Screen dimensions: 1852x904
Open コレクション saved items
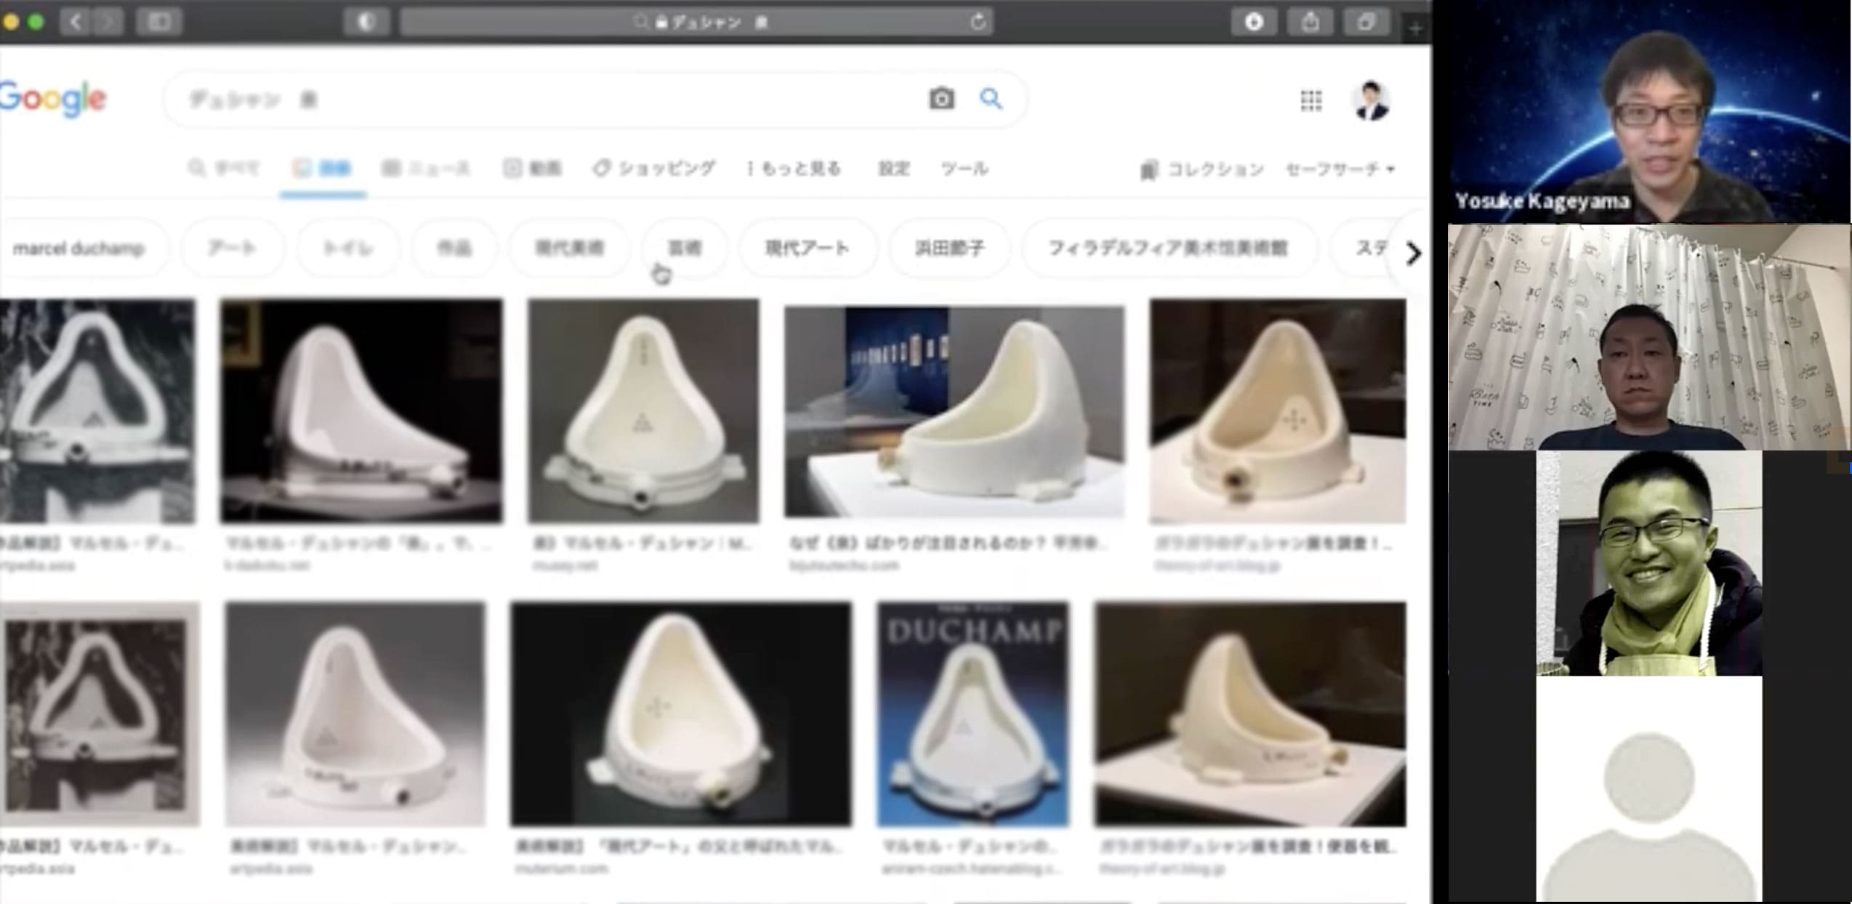pyautogui.click(x=1202, y=169)
